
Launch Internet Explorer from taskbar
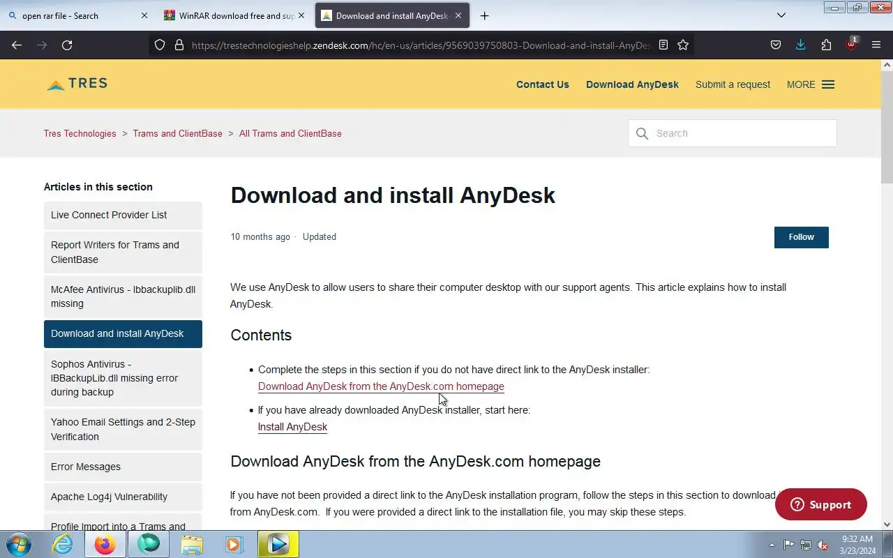[x=63, y=544]
